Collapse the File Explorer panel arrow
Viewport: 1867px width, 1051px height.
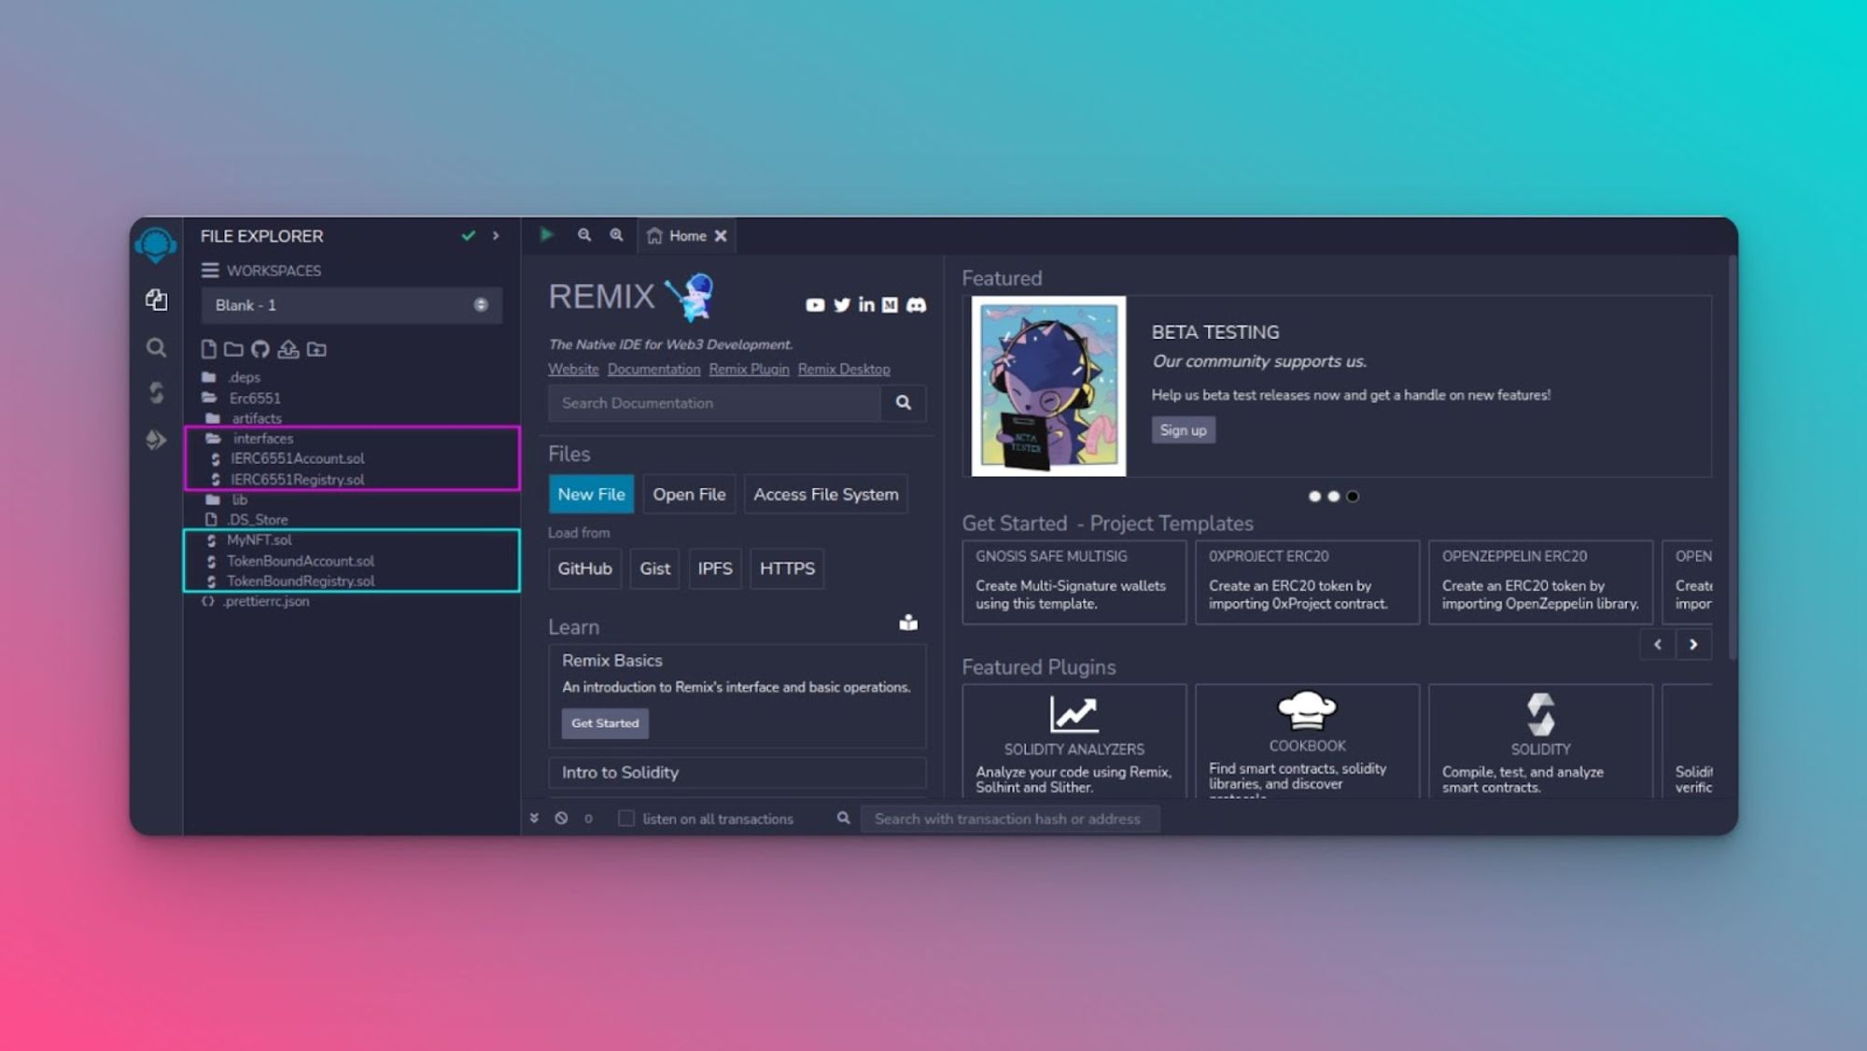[496, 236]
